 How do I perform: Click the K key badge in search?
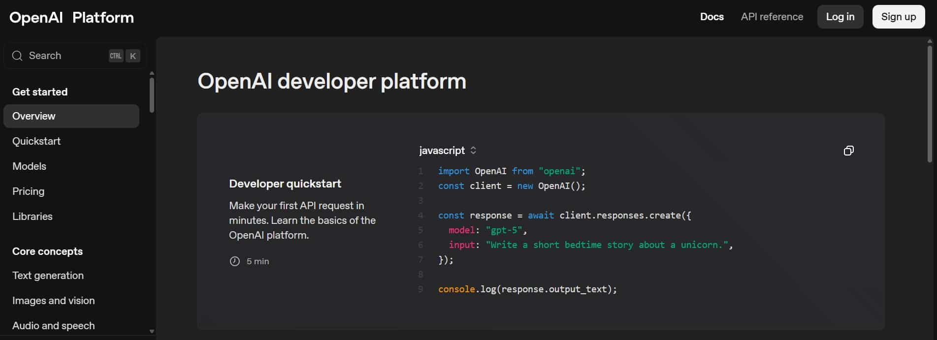pos(133,56)
